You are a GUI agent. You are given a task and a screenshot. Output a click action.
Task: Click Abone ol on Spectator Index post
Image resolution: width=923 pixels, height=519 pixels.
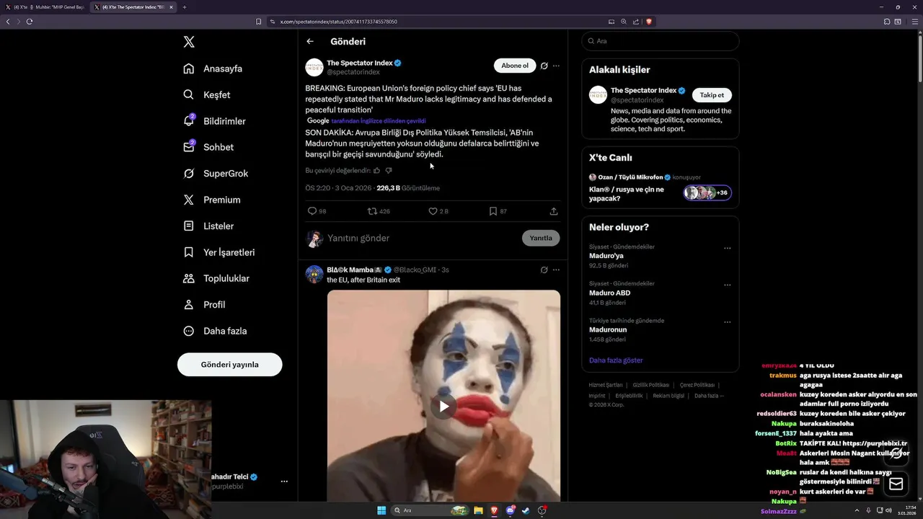coord(515,66)
